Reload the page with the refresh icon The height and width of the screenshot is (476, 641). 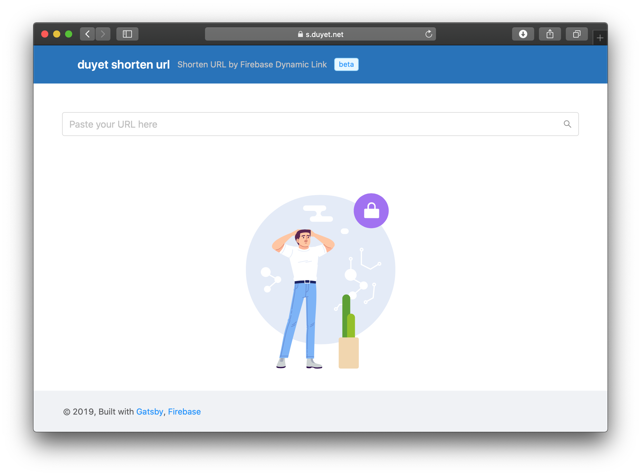coord(429,34)
